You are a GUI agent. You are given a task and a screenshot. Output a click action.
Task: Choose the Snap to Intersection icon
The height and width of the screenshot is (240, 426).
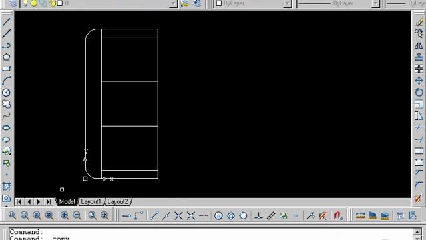[x=179, y=216]
